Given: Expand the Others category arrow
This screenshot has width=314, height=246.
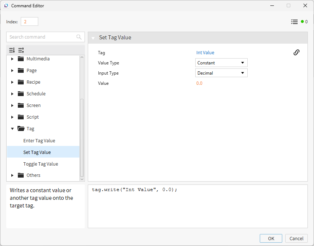Looking at the screenshot, I should pos(12,175).
